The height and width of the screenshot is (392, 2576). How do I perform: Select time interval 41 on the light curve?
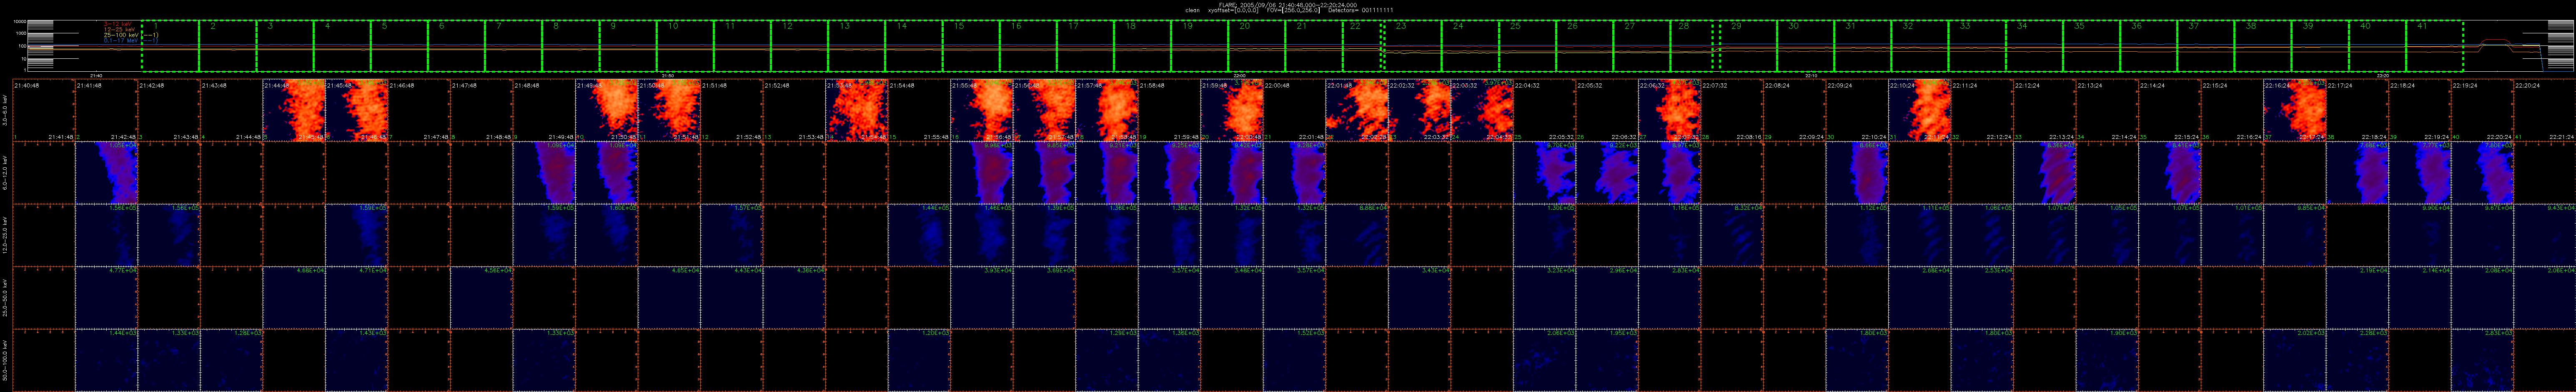click(2436, 46)
